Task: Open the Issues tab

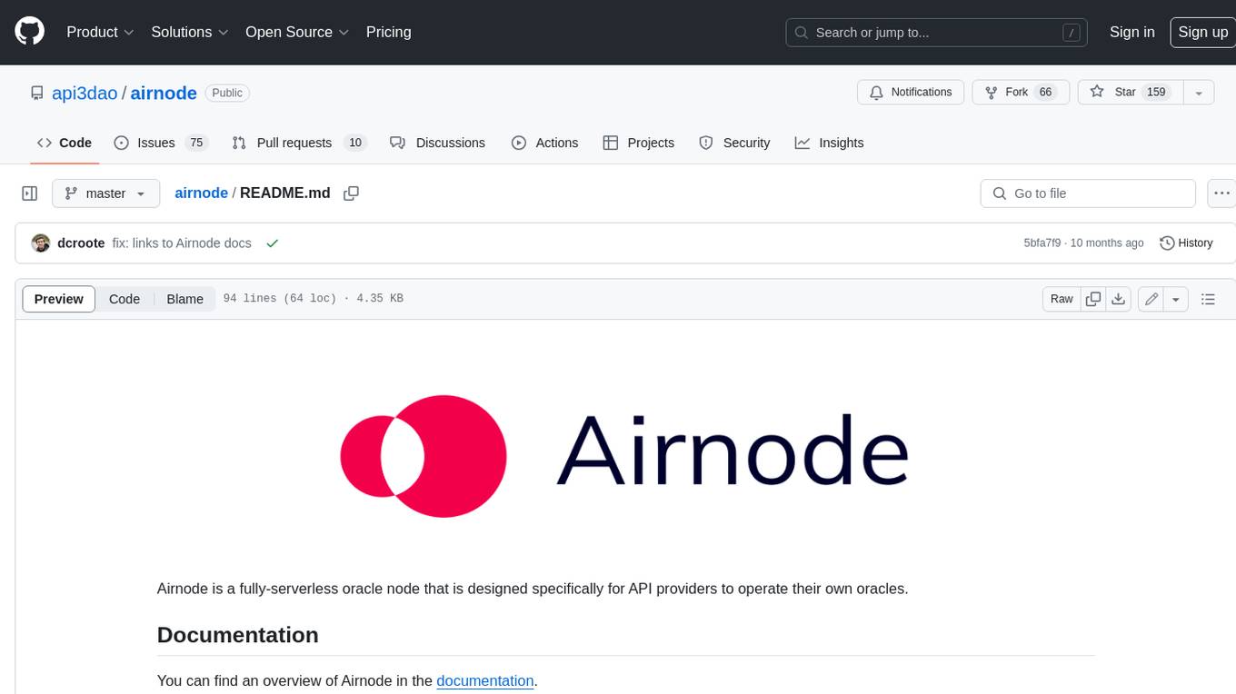Action: click(161, 143)
